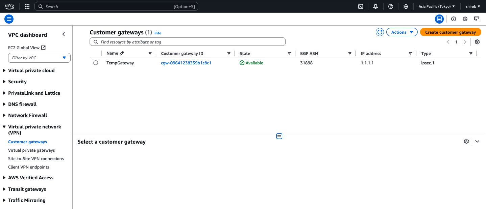Collapse the VPC dashboard sidebar
This screenshot has height=209, width=486.
64,34
